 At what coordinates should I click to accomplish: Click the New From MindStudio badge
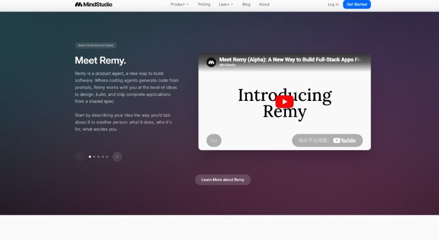point(95,45)
